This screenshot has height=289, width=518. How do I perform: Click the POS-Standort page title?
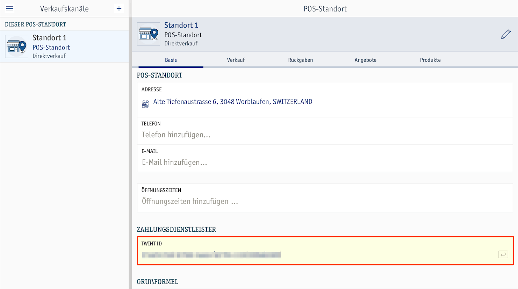click(325, 9)
